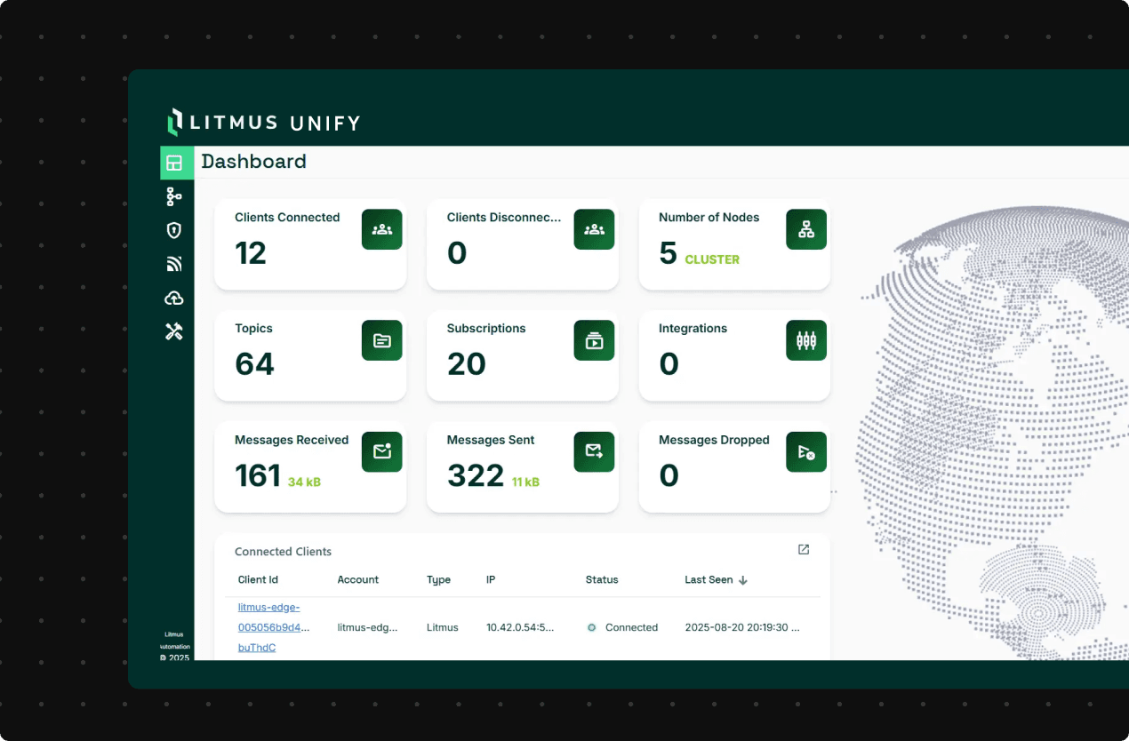This screenshot has height=741, width=1129.
Task: Open the security shield sidebar icon
Action: (174, 230)
